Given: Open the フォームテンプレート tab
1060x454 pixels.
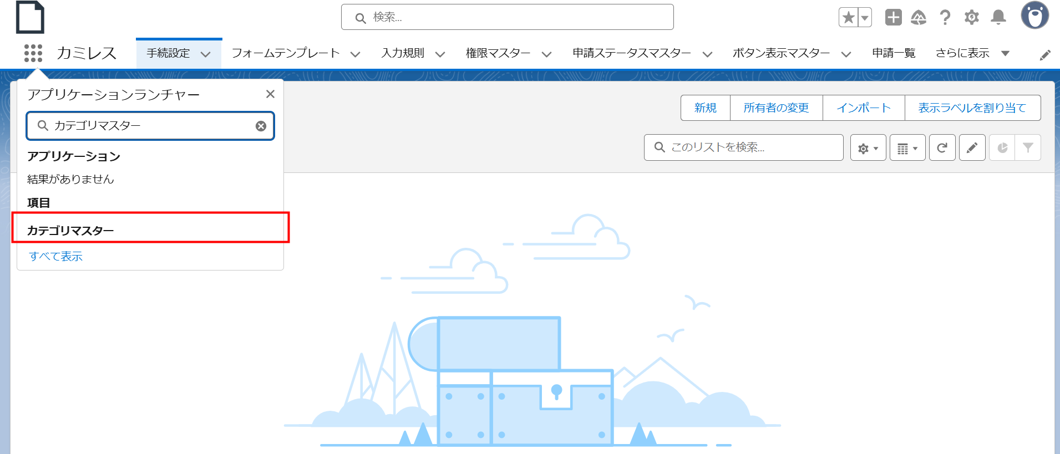Looking at the screenshot, I should [x=286, y=53].
